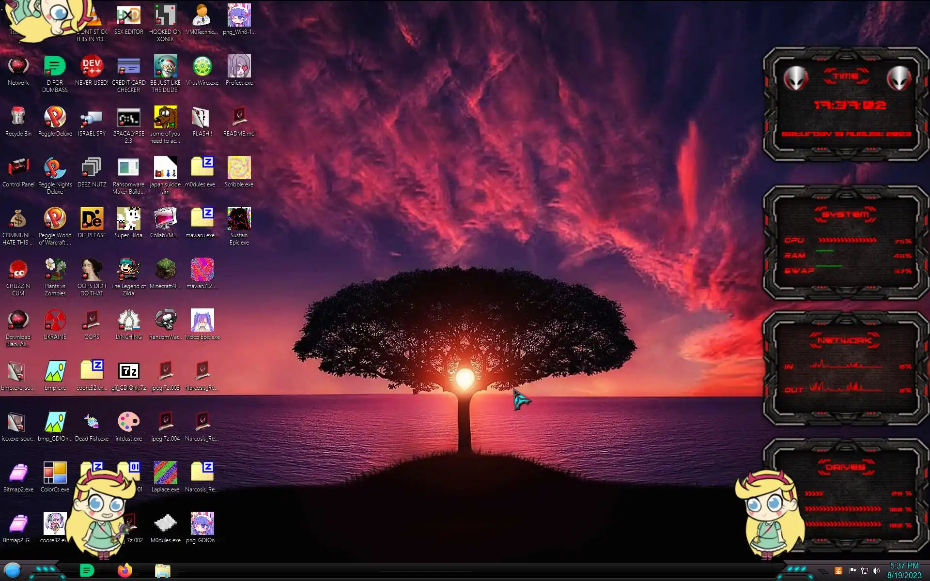
Task: Click the Recycle Bin desktop icon
Action: [x=18, y=118]
